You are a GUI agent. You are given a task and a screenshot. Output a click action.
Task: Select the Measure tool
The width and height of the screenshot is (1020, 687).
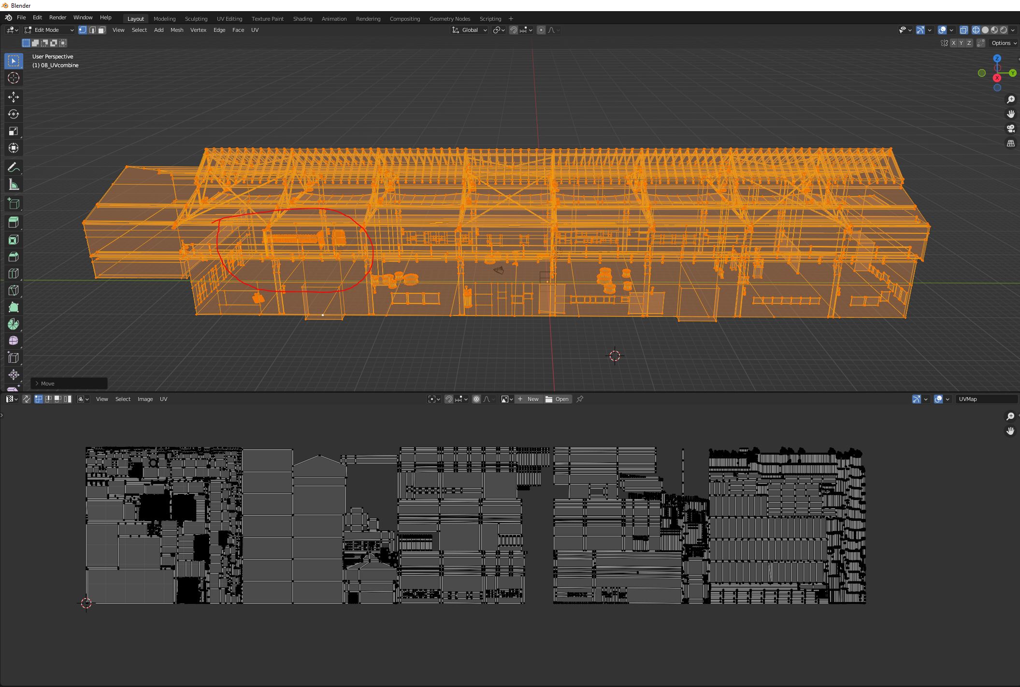pyautogui.click(x=14, y=185)
